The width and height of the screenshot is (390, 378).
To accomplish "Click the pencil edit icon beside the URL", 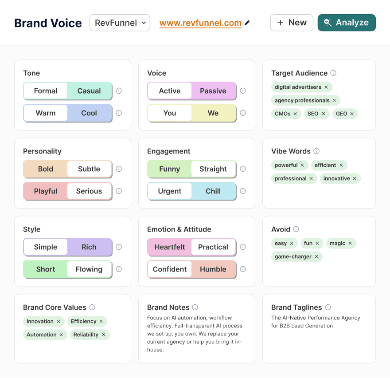I will [x=247, y=23].
